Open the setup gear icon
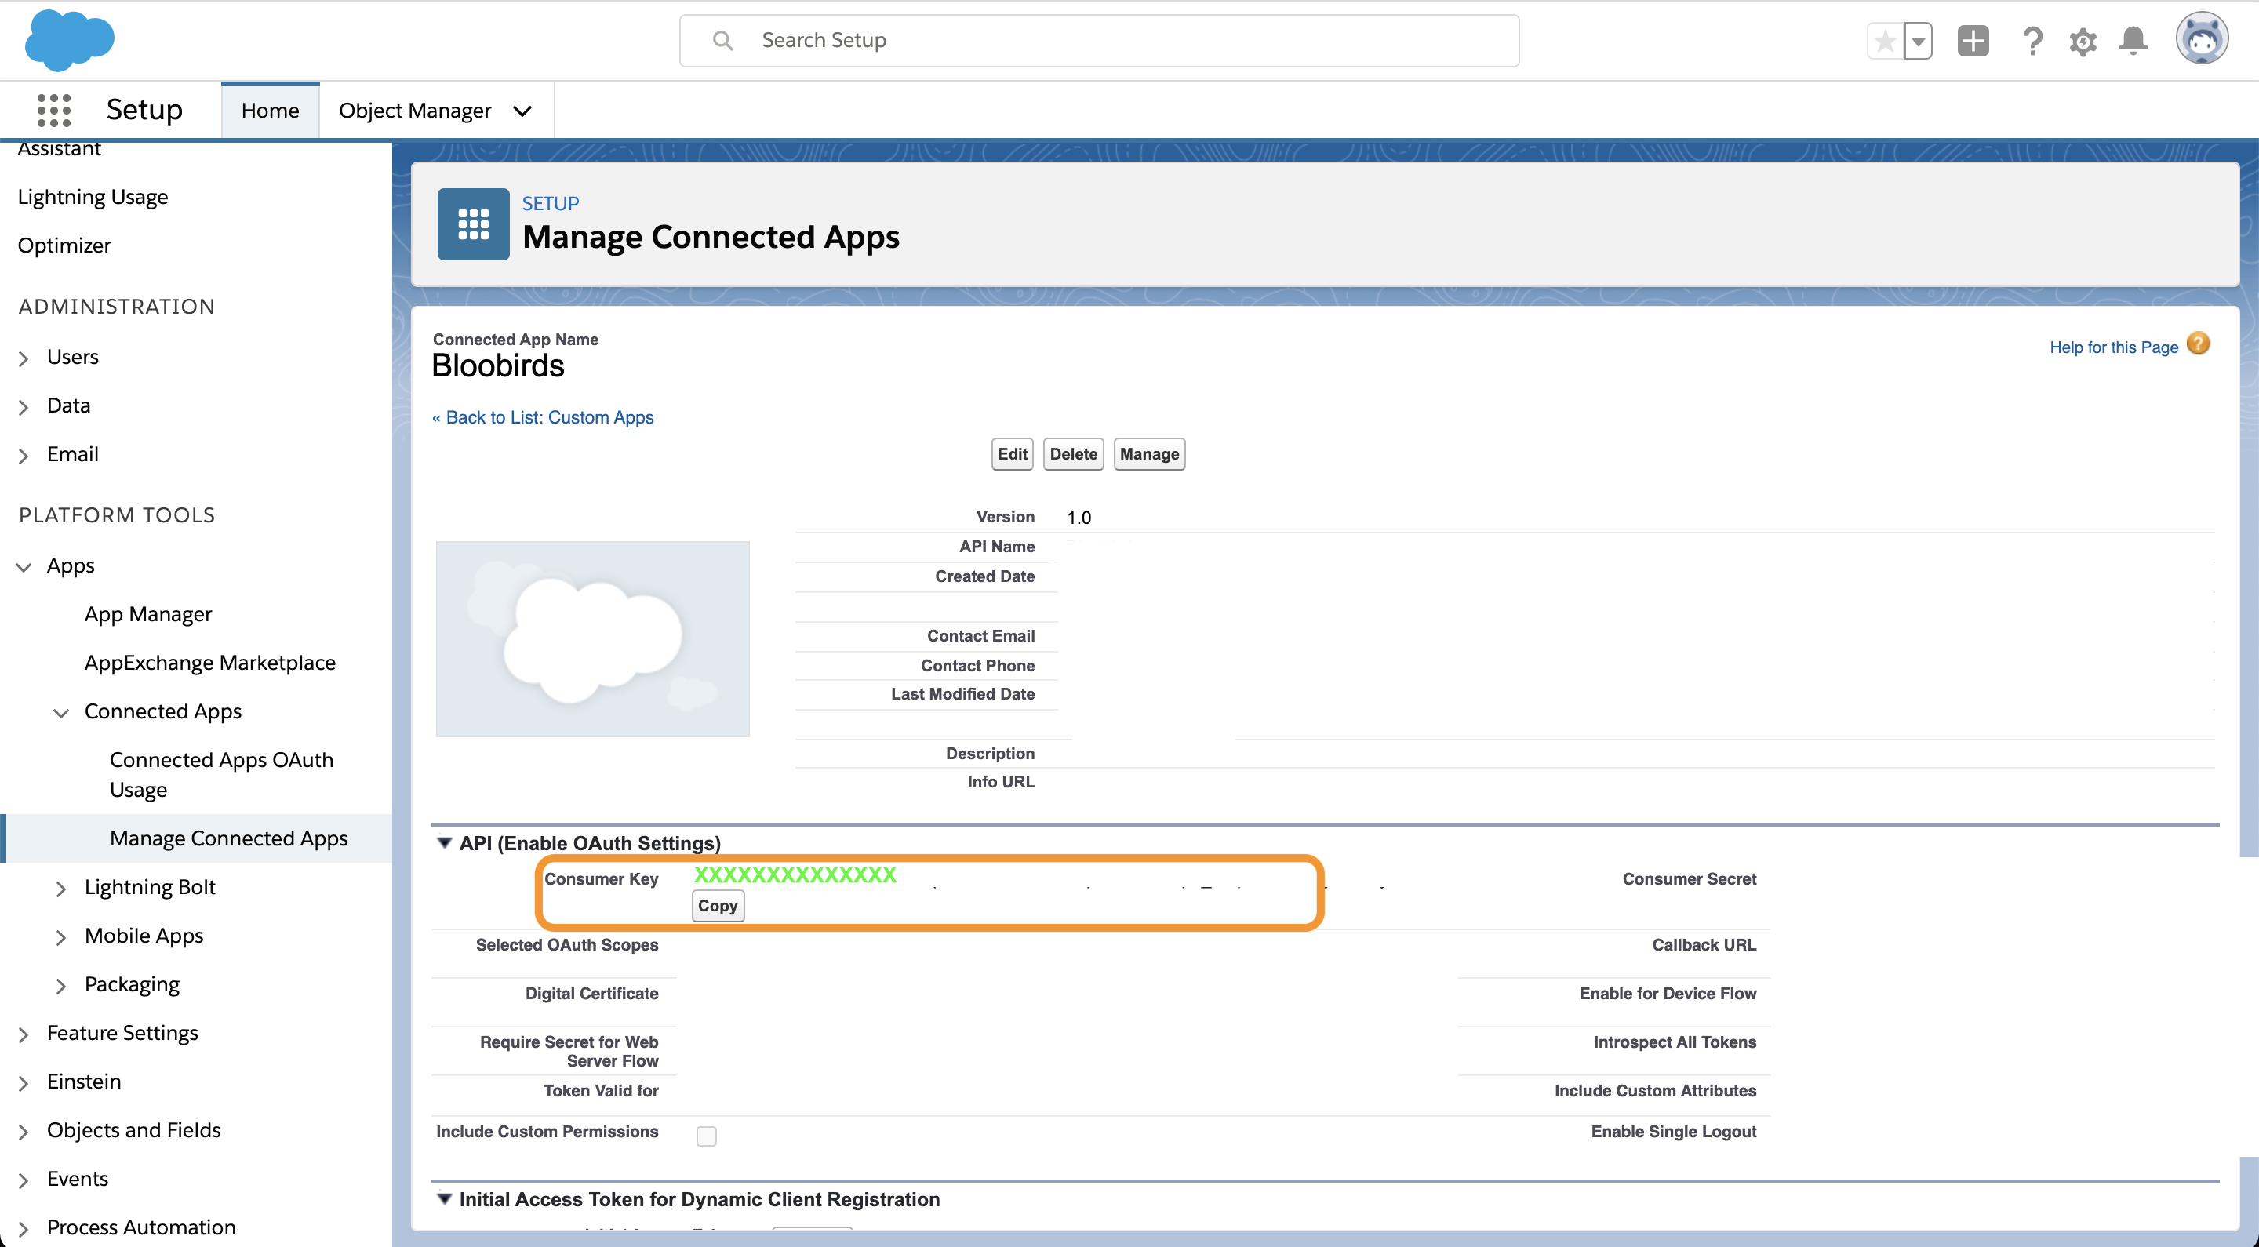 coord(2083,42)
